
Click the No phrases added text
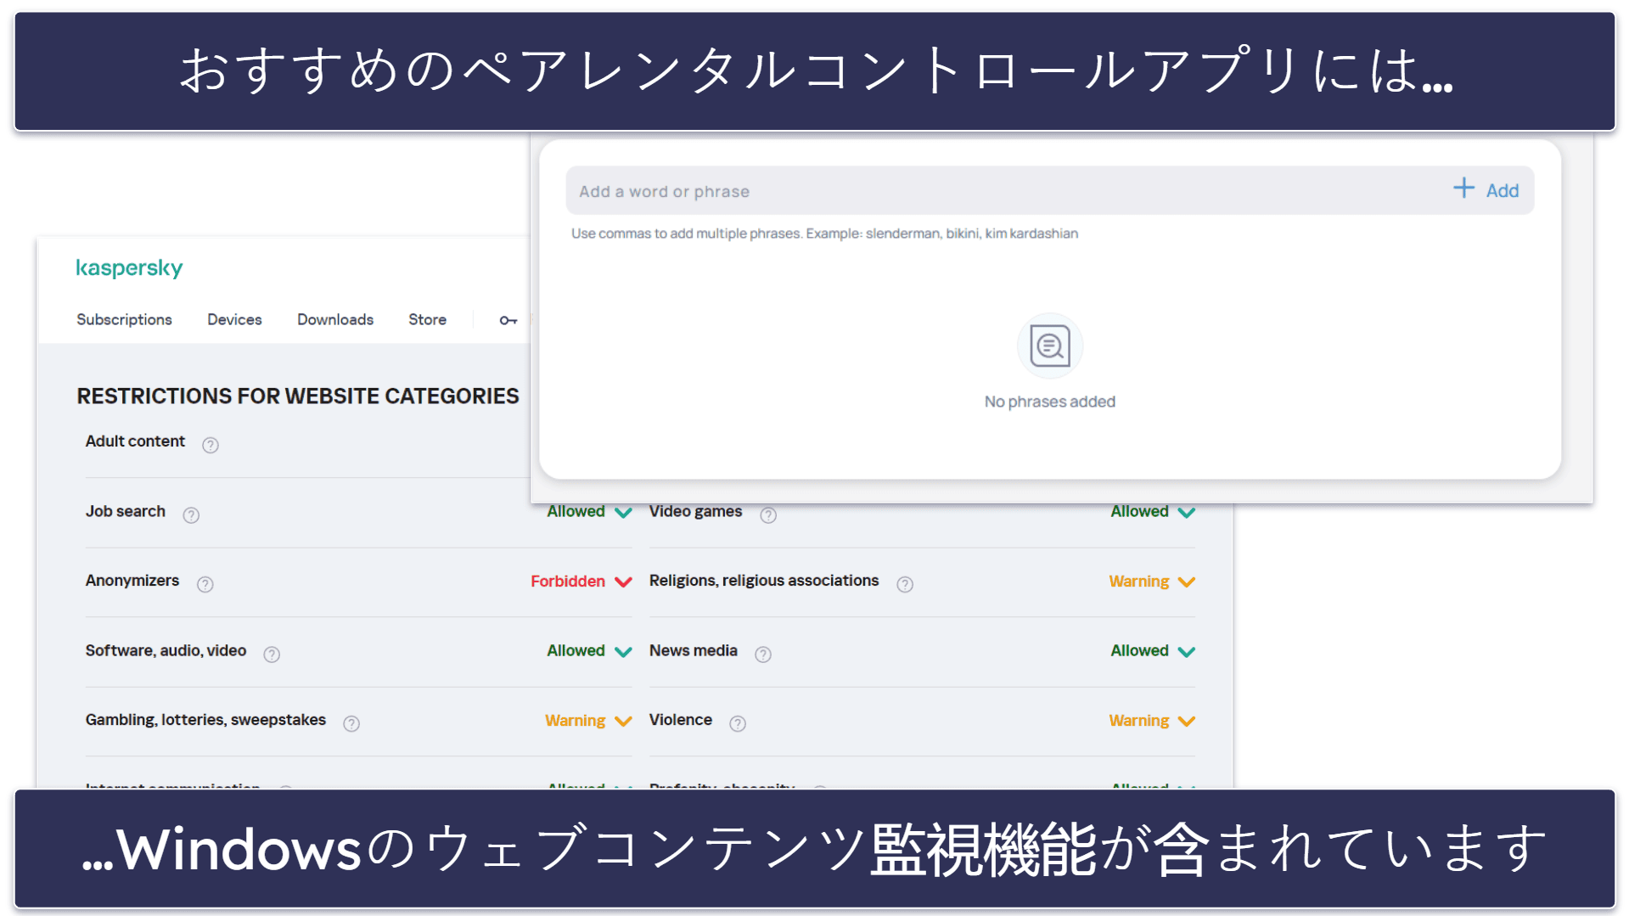1049,402
